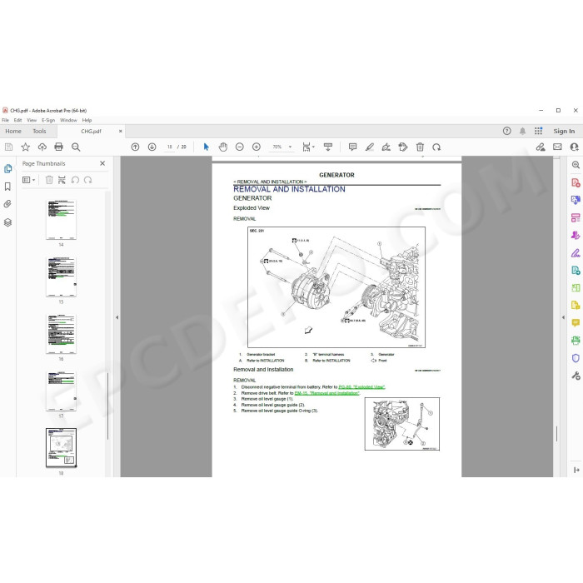Upload the file to cloud
Image resolution: width=583 pixels, height=583 pixels.
[42, 147]
